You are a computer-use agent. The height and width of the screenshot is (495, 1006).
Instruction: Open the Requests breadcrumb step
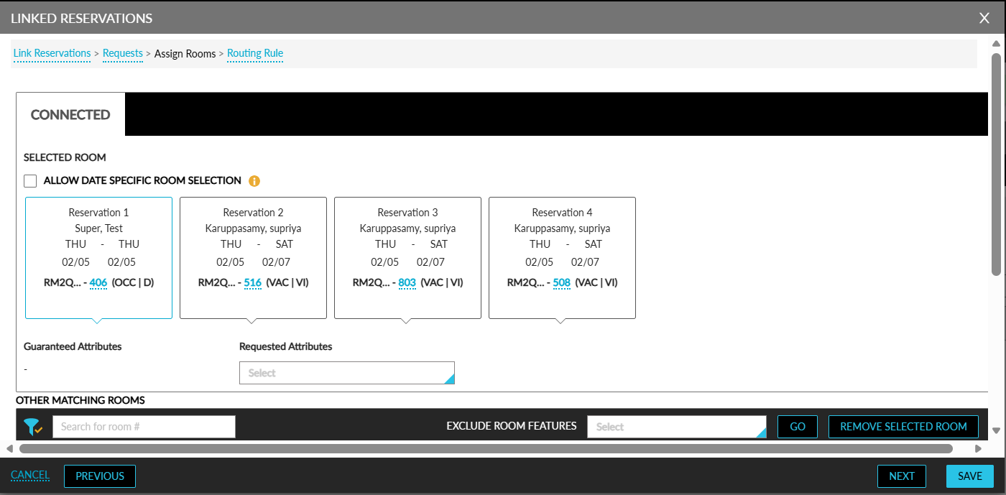pyautogui.click(x=123, y=54)
